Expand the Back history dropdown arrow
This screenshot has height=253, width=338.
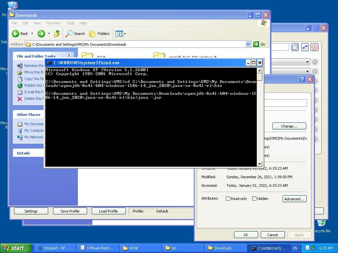32,34
